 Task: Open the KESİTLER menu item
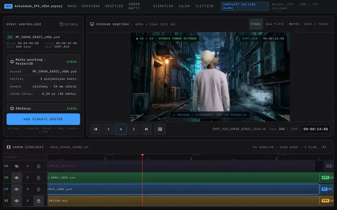tap(114, 6)
